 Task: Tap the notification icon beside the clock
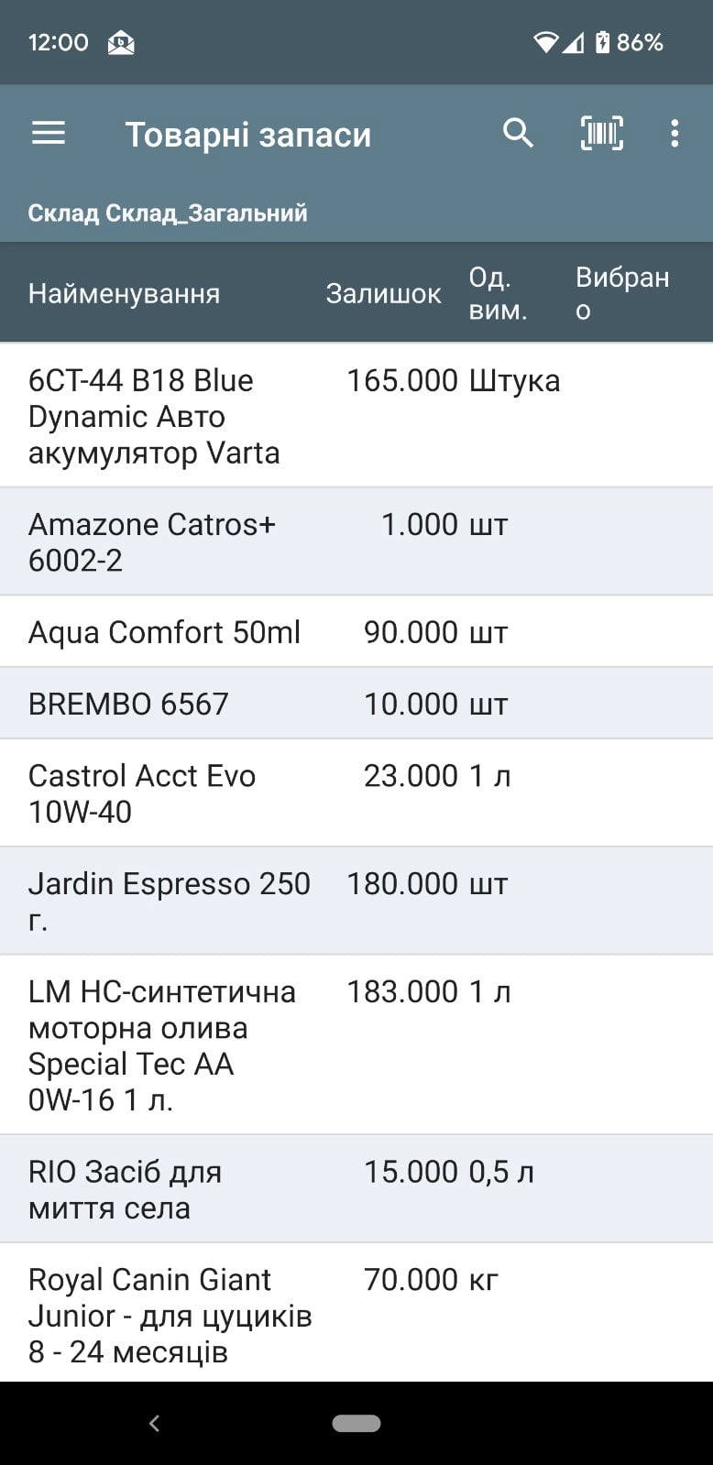tap(121, 42)
